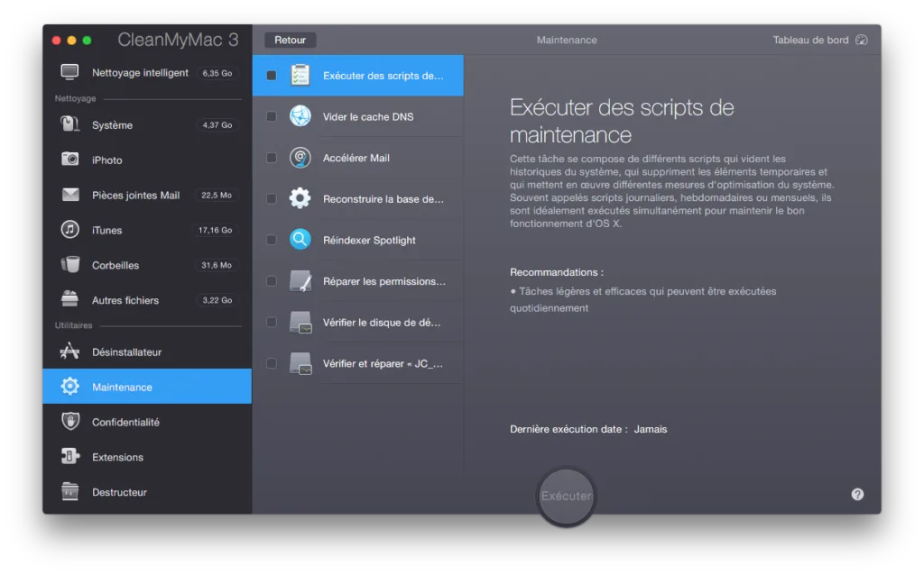Select the Réindexer Spotlight task row
The image size is (924, 575).
[358, 240]
